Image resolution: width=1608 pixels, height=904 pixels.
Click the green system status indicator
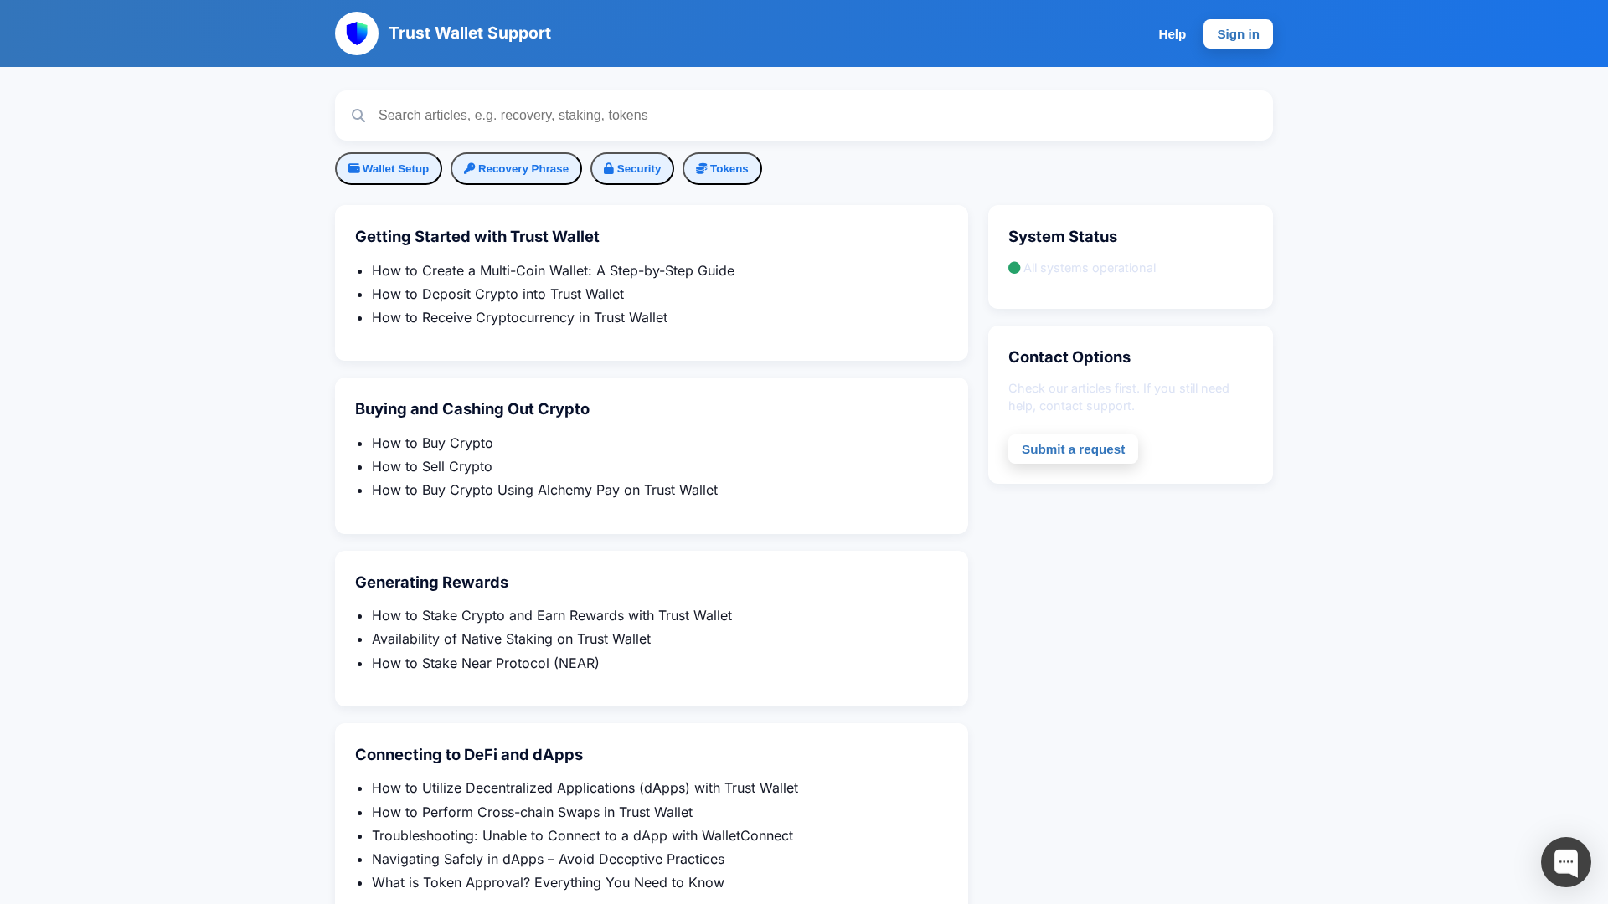pyautogui.click(x=1014, y=268)
